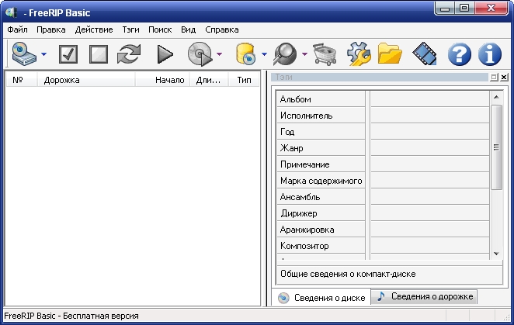
Task: Click the CD database icon
Action: coord(245,54)
